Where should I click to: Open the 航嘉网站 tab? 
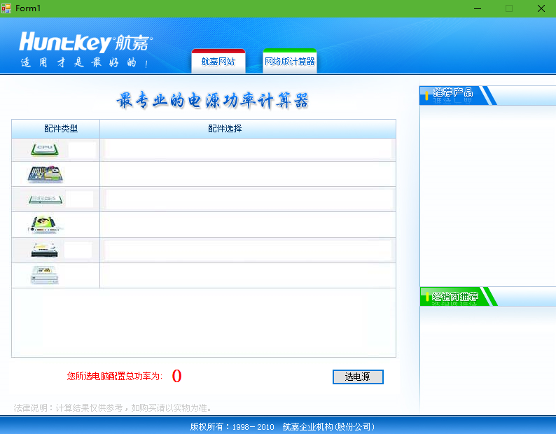[218, 61]
